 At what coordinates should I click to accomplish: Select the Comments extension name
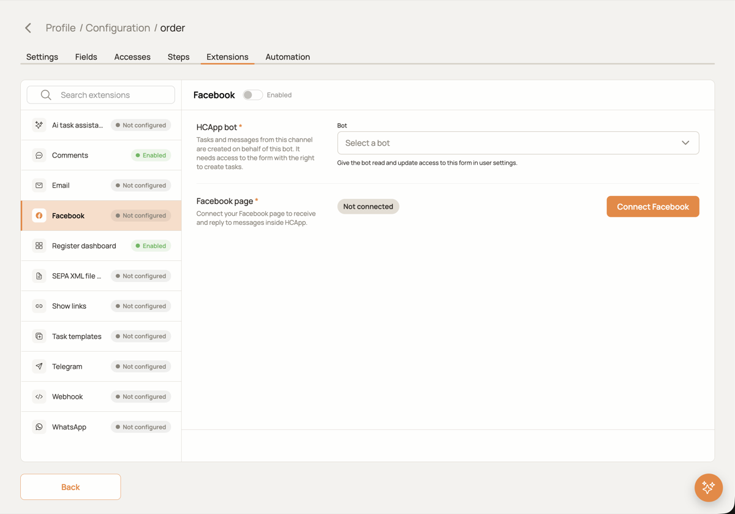70,156
